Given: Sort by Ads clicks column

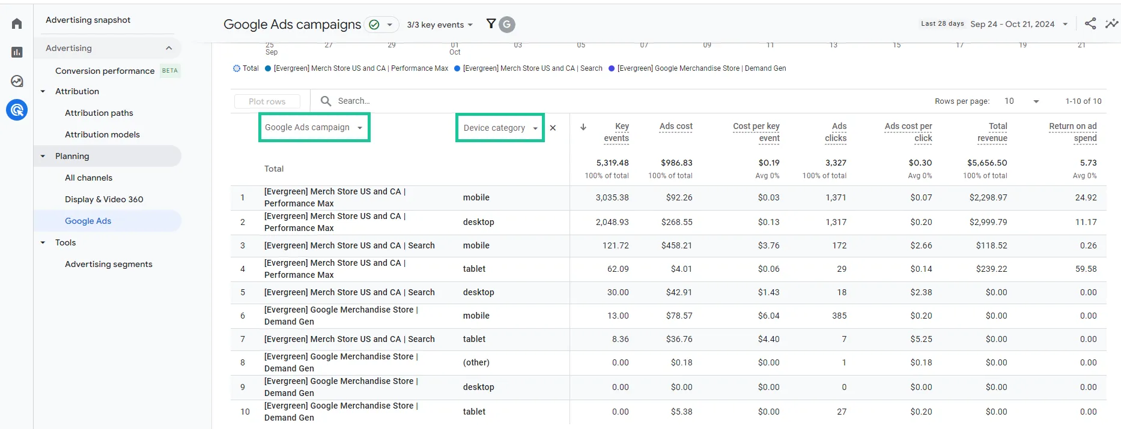Looking at the screenshot, I should pyautogui.click(x=836, y=132).
